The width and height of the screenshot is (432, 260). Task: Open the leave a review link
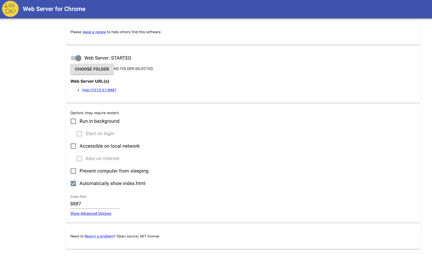(x=94, y=32)
